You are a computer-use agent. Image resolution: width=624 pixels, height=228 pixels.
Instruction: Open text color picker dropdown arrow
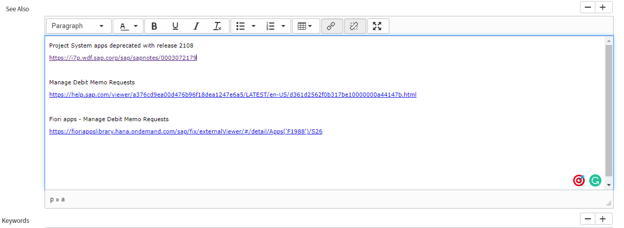pos(136,26)
